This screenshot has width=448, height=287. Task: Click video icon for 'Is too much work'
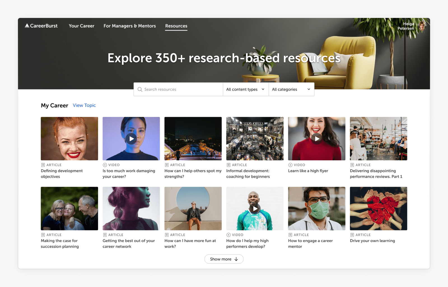point(105,165)
